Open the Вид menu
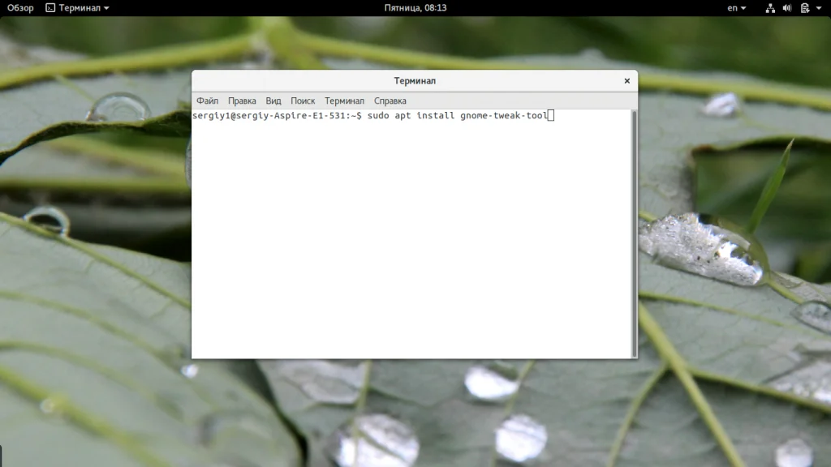 coord(273,101)
